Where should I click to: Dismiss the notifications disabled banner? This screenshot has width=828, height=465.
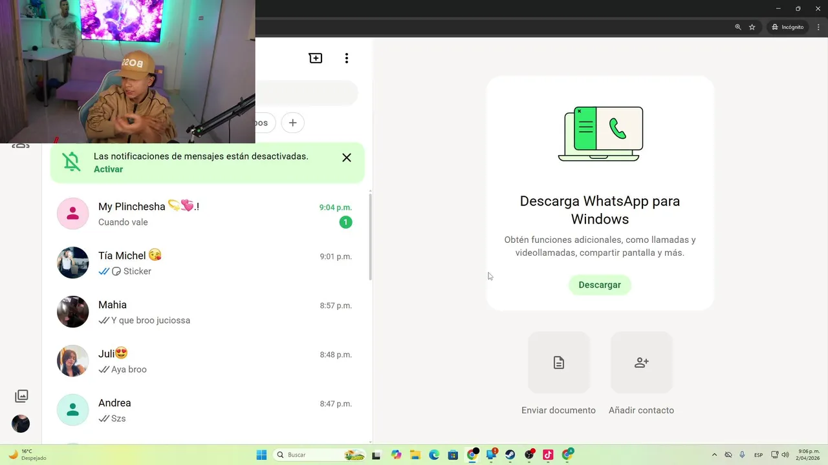[x=347, y=158]
